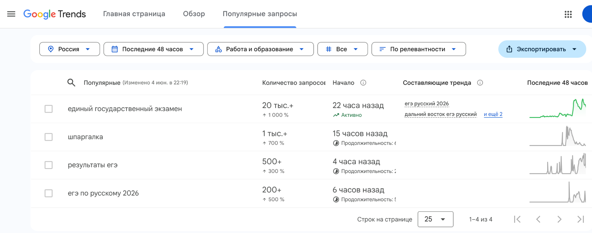The height and width of the screenshot is (233, 592).
Task: Open the Россия country dropdown
Action: pos(70,49)
